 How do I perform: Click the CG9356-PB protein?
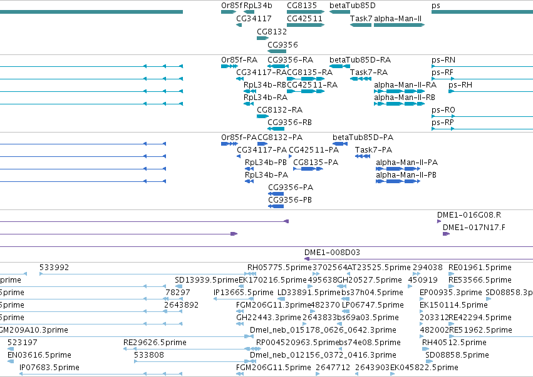276,207
